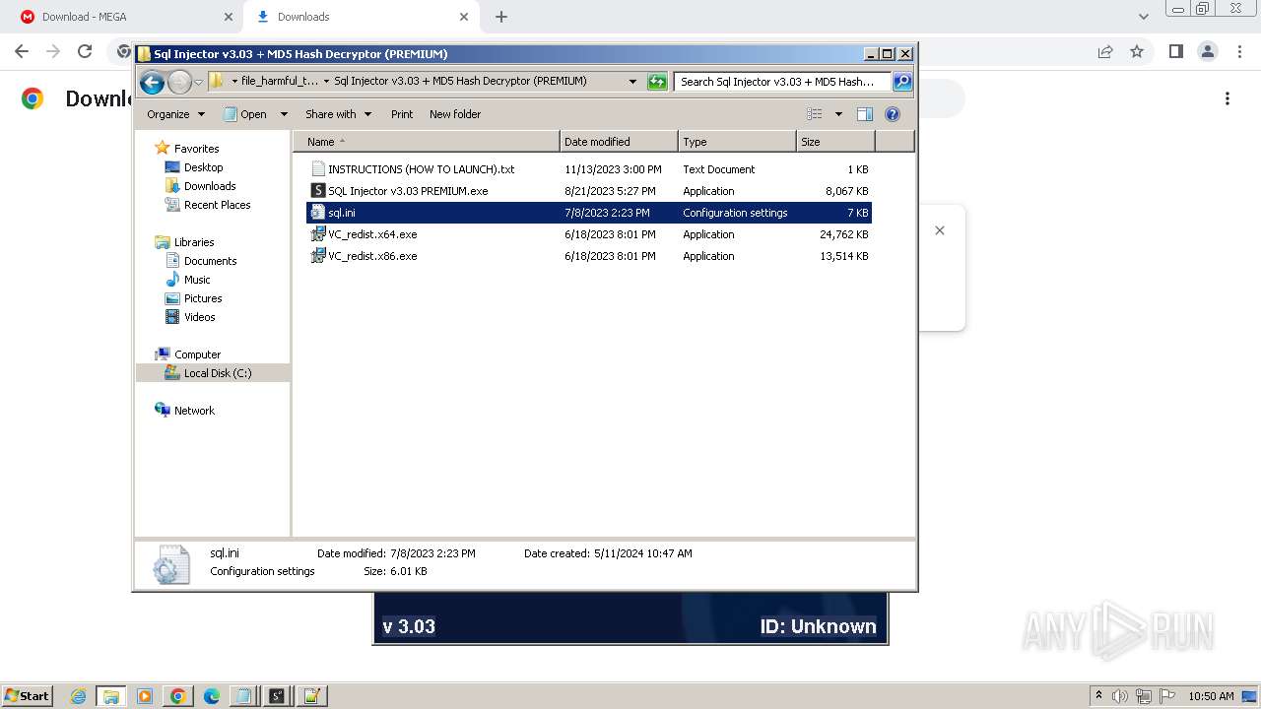Open the Organize menu
Image resolution: width=1261 pixels, height=709 pixels.
[x=175, y=114]
